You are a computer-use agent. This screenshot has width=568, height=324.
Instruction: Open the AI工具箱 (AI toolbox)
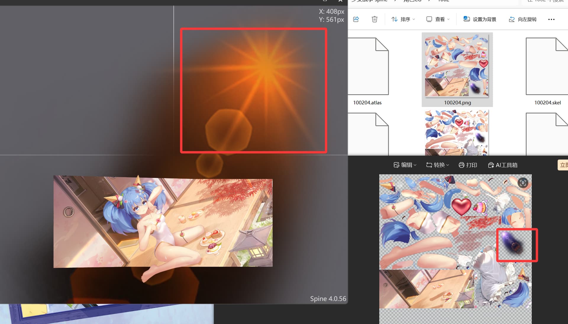coord(503,165)
